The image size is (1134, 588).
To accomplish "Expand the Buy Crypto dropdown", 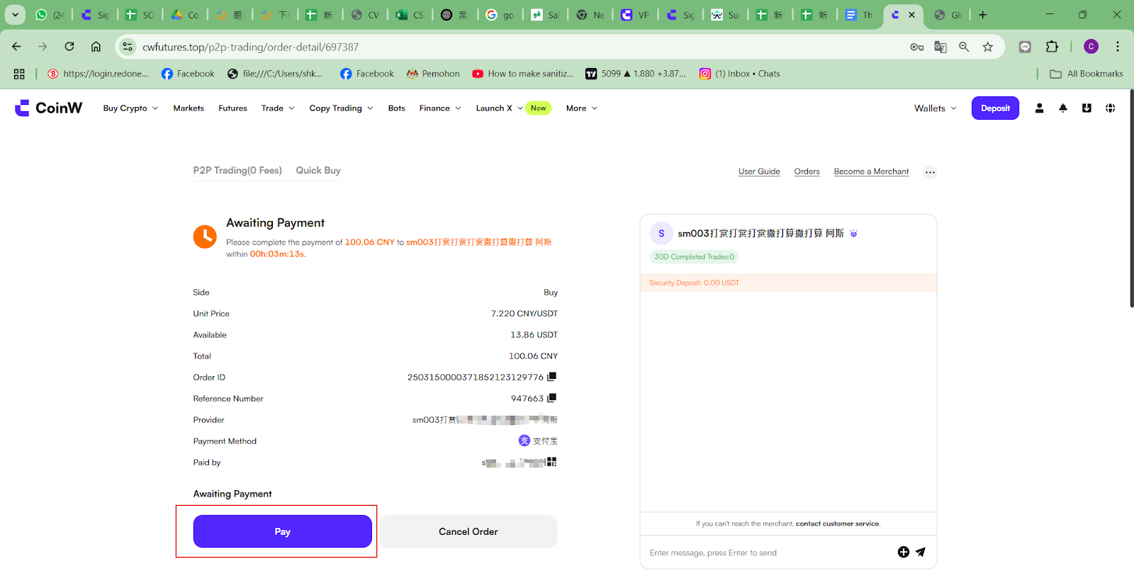I will click(x=130, y=108).
